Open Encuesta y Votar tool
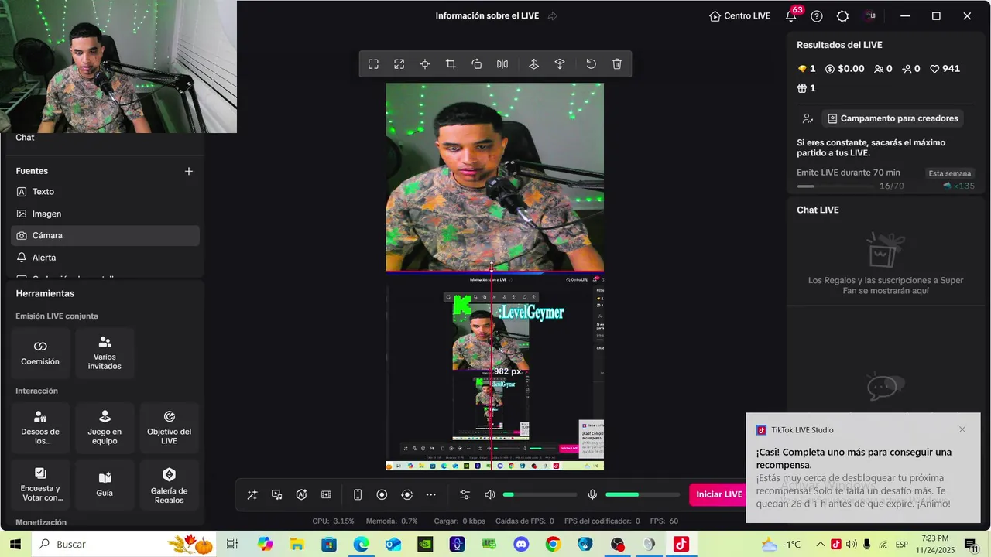The width and height of the screenshot is (991, 557). point(40,485)
